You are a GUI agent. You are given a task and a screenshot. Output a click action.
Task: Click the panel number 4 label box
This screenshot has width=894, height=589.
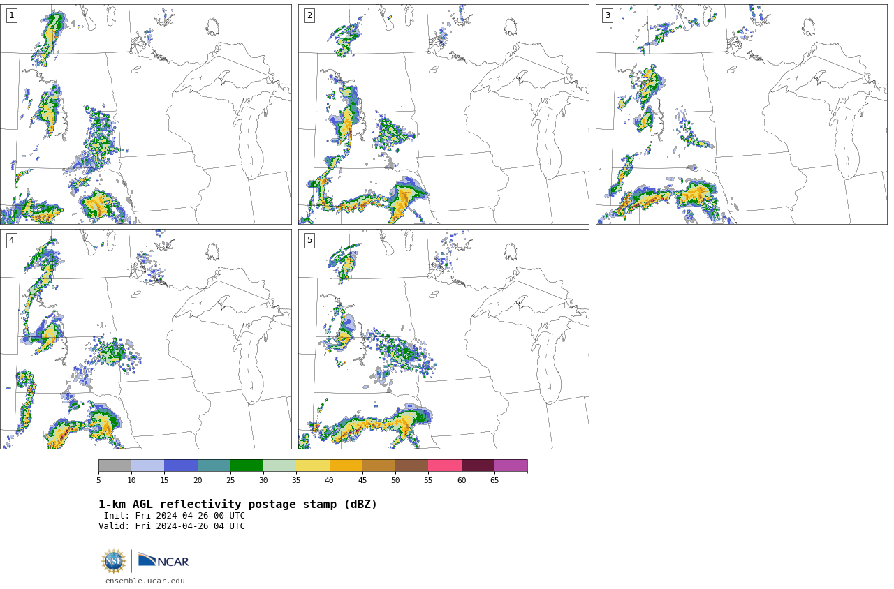[11, 240]
